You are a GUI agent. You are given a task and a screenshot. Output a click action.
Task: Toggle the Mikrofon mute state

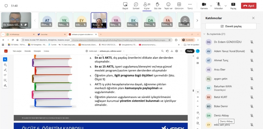coord(218,6)
